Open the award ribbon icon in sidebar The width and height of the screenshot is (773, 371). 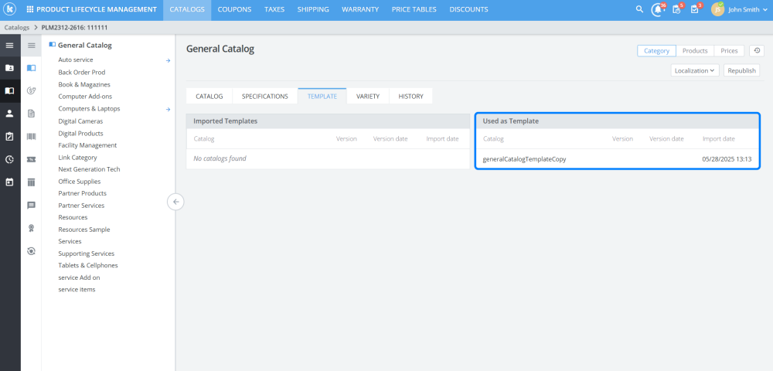click(x=31, y=228)
